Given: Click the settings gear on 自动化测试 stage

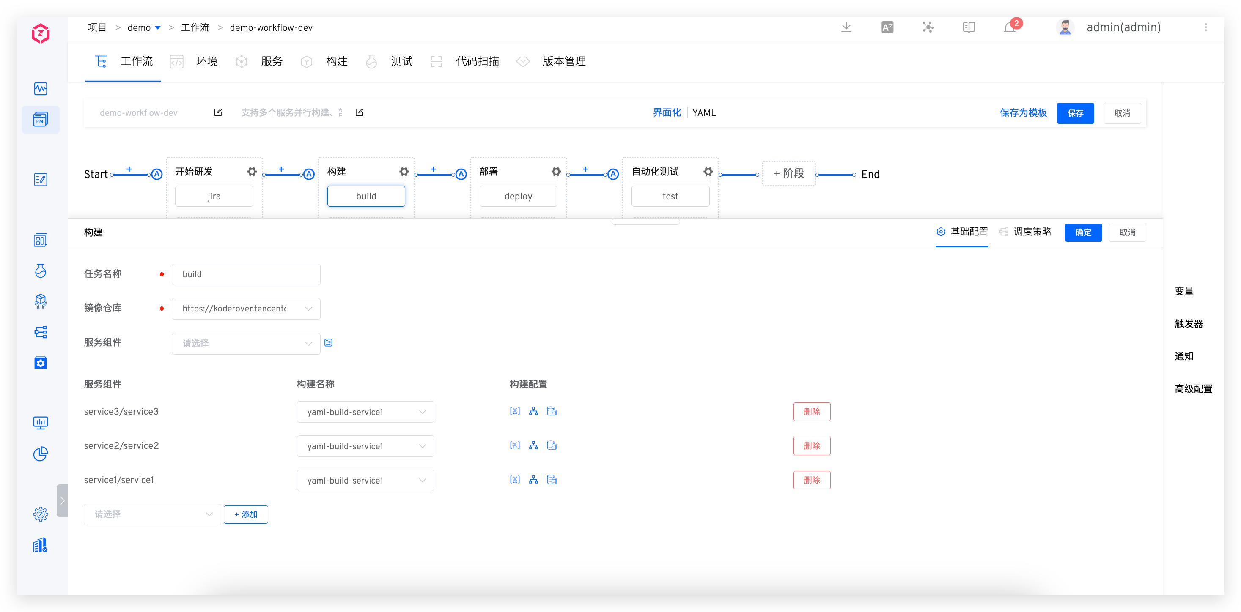Looking at the screenshot, I should 708,172.
